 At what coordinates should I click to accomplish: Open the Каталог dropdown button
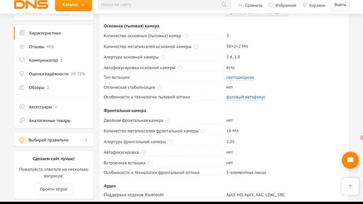(73, 5)
